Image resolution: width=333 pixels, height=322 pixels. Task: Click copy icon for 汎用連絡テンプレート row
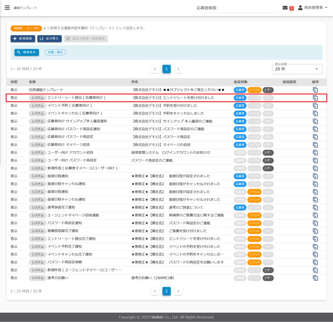click(x=315, y=90)
